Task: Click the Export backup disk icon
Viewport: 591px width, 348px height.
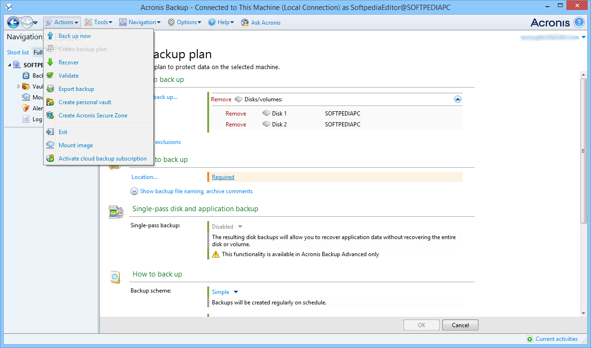Action: coord(50,89)
